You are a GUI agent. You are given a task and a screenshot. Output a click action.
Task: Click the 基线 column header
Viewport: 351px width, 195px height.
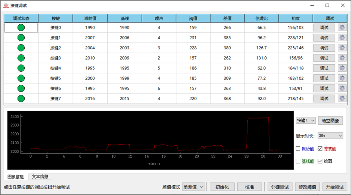coord(125,18)
